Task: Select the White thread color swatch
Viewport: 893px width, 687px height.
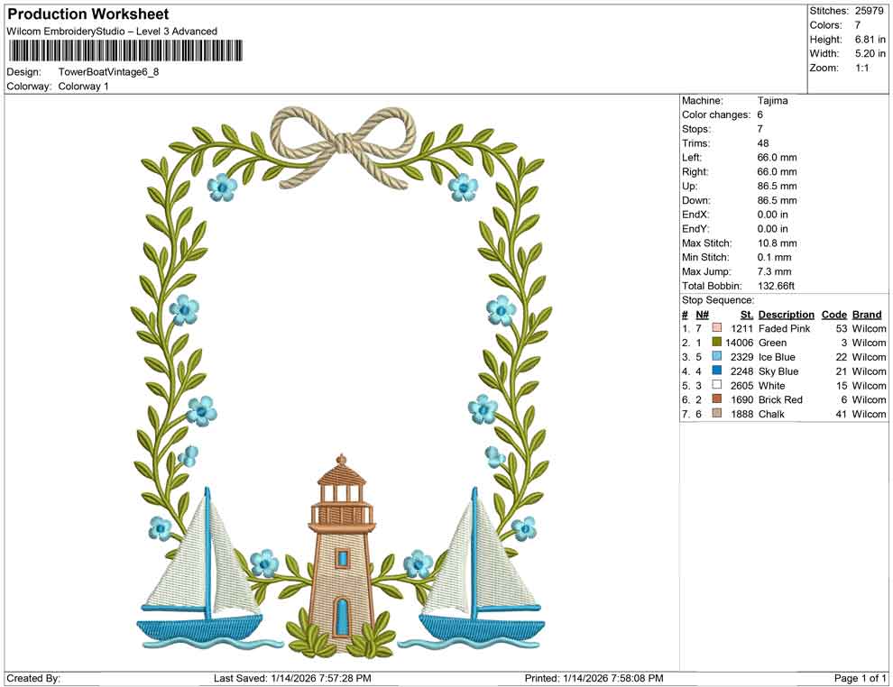Action: coord(717,386)
